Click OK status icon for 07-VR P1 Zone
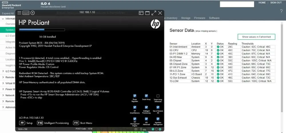The height and width of the screenshot is (133, 286). click(x=218, y=67)
